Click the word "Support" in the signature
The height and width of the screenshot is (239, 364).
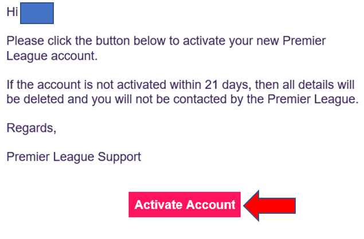119,156
